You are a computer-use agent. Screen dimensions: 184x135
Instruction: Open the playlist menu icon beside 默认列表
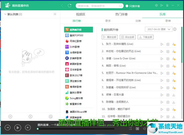(55, 14)
